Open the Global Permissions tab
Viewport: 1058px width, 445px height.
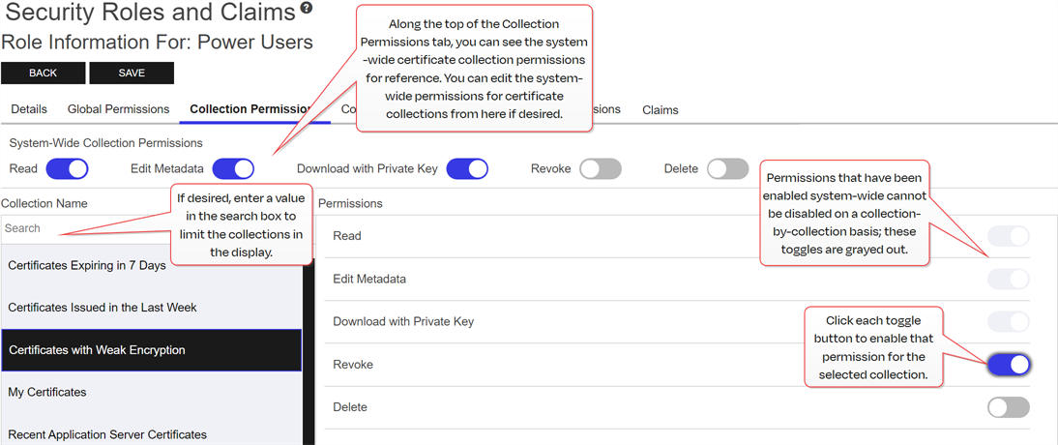click(118, 109)
